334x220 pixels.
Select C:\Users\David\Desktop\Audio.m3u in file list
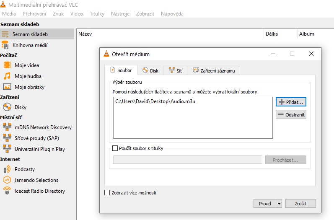(x=155, y=101)
